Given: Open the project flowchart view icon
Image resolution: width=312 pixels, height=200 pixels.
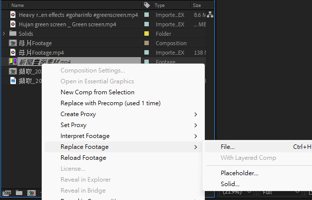Looking at the screenshot, I should [210, 15].
